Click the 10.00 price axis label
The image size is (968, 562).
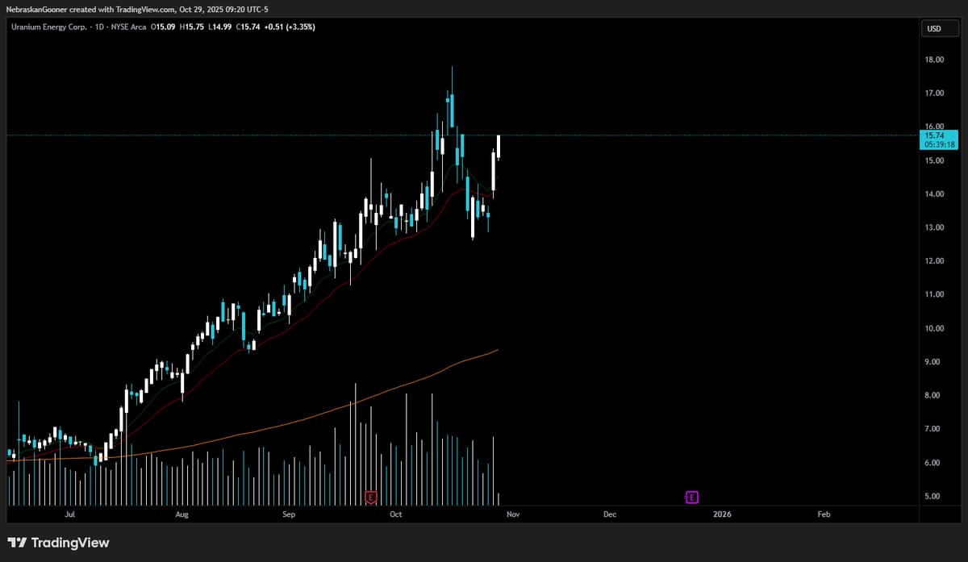[x=934, y=328]
